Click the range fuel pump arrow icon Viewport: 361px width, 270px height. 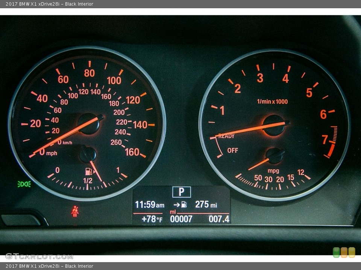180,204
